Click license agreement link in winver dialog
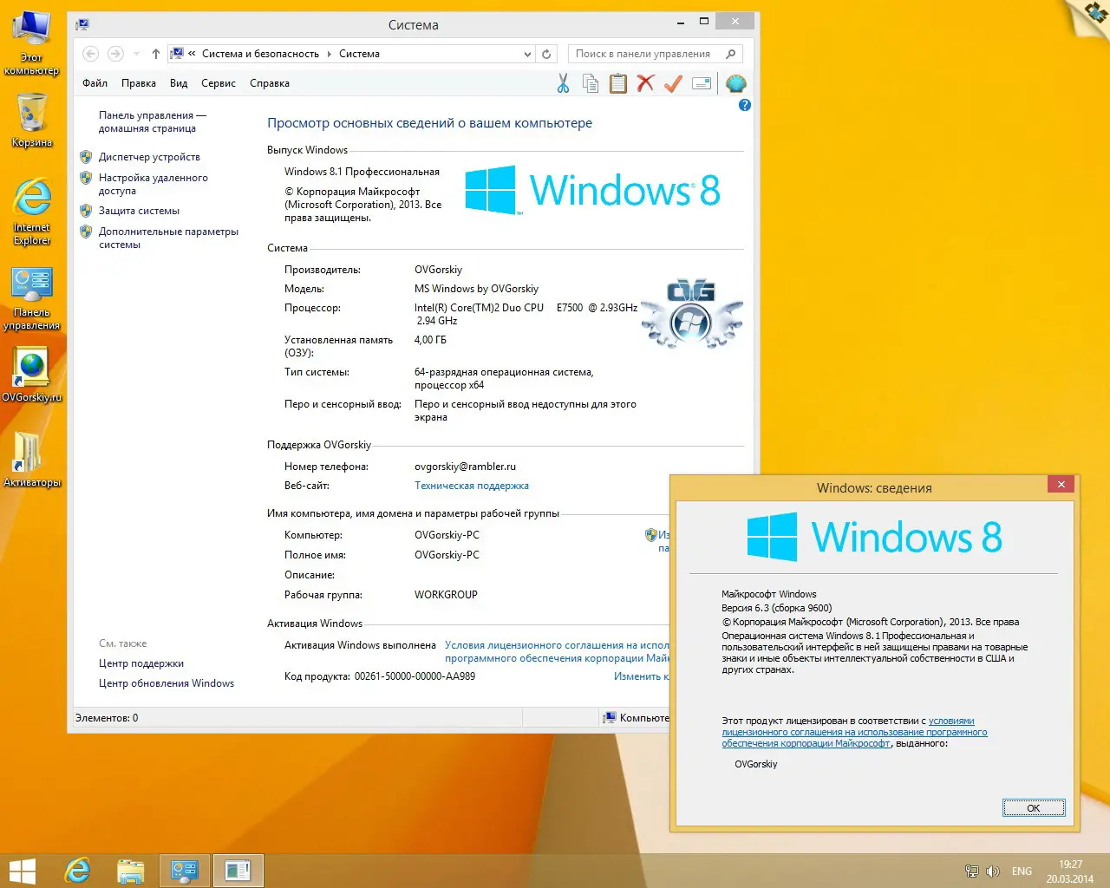This screenshot has width=1110, height=888. [854, 732]
